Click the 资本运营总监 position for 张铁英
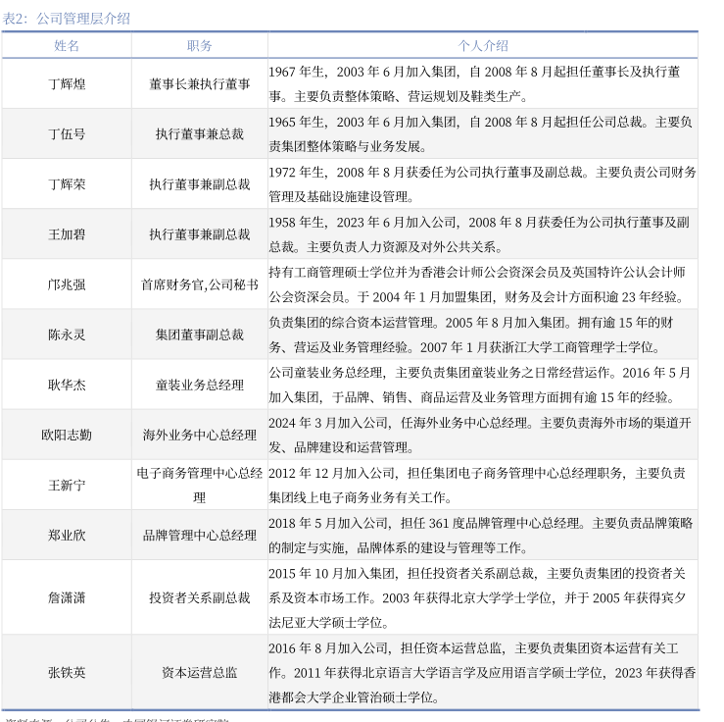The image size is (724, 722). [x=199, y=673]
